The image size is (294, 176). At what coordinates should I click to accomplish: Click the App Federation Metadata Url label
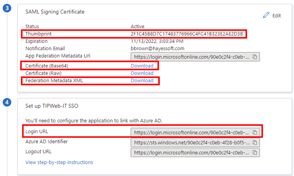(x=58, y=56)
